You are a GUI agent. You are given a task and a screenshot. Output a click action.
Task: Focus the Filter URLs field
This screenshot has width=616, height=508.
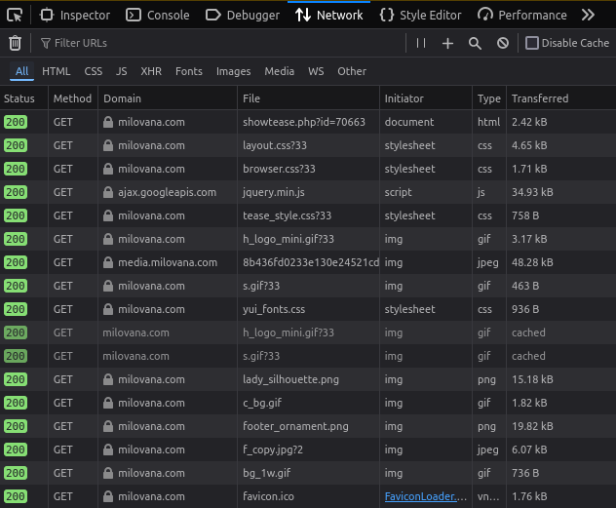click(220, 43)
